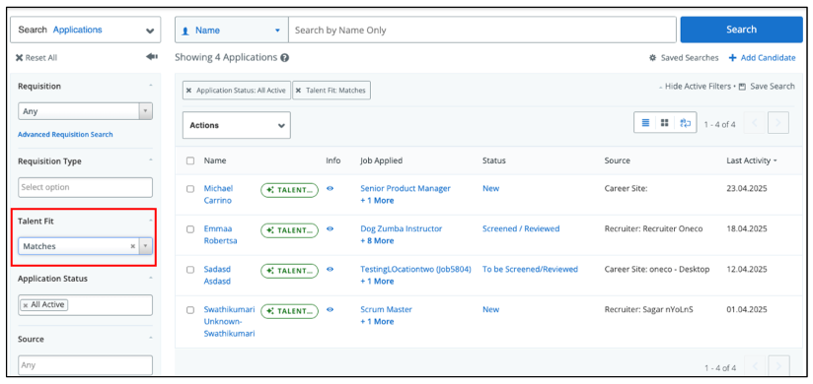Collapse the Requisition Type filter section

150,160
